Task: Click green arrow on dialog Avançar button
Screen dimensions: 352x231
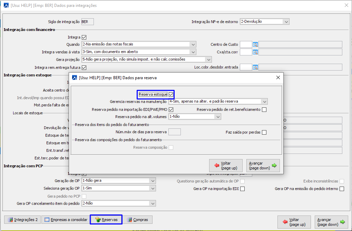Action: pyautogui.click(x=274, y=165)
